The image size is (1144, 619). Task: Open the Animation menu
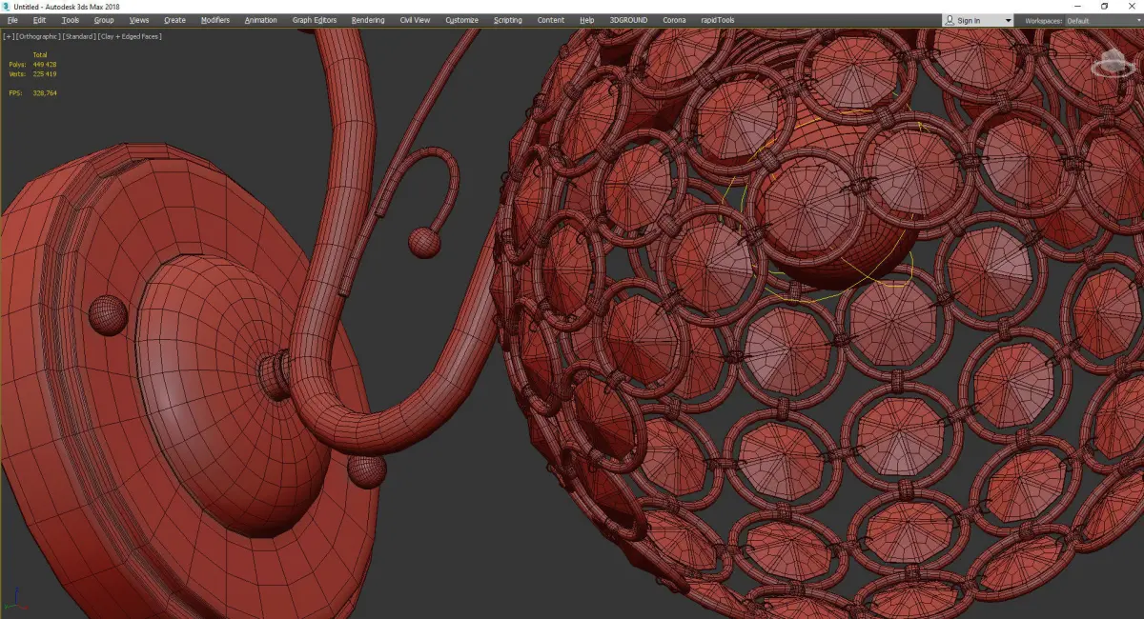point(261,20)
